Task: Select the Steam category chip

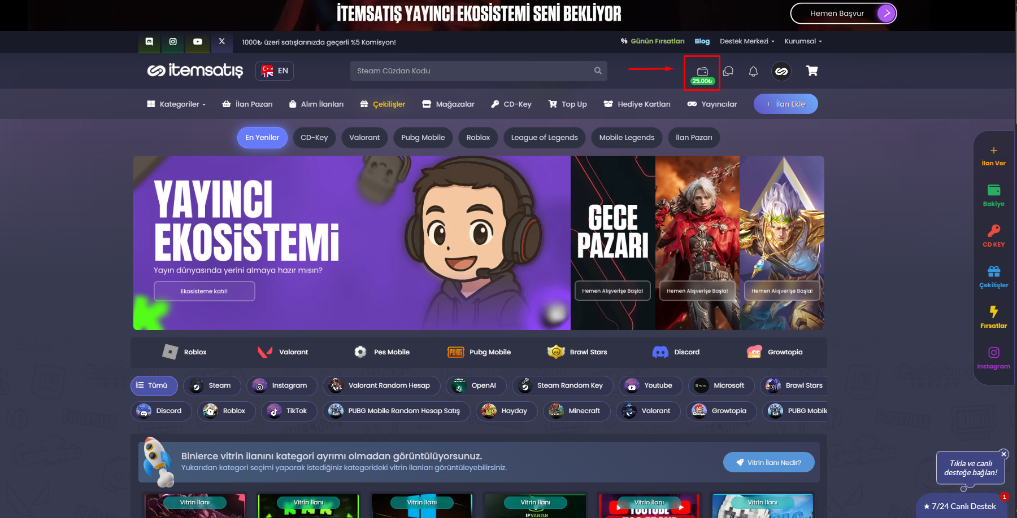Action: (x=212, y=385)
